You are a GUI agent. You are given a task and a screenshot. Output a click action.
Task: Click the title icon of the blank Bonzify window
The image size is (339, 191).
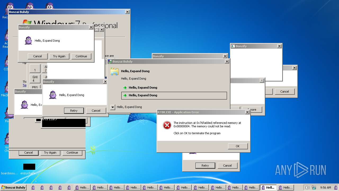(x=233, y=46)
